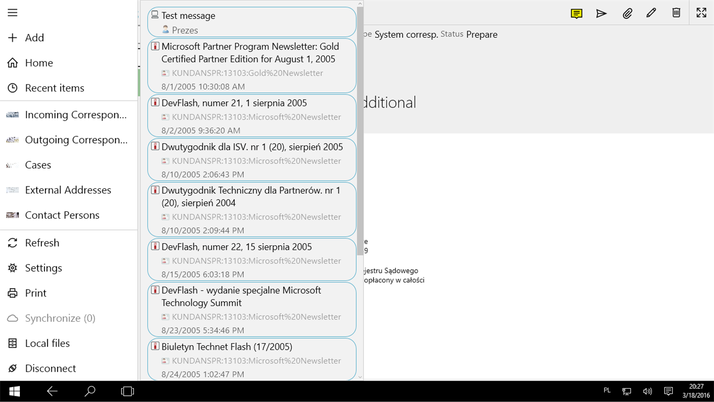This screenshot has width=714, height=402.
Task: Open the volume control in the taskbar
Action: [647, 391]
